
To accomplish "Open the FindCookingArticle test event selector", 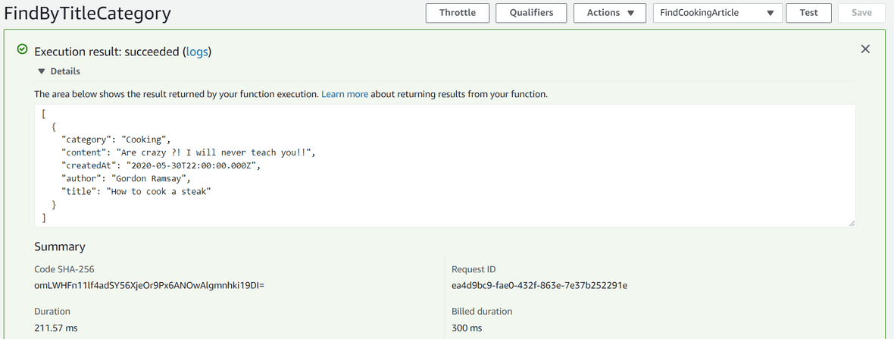I will click(x=717, y=13).
